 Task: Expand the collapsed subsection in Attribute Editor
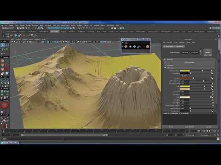click(x=165, y=66)
